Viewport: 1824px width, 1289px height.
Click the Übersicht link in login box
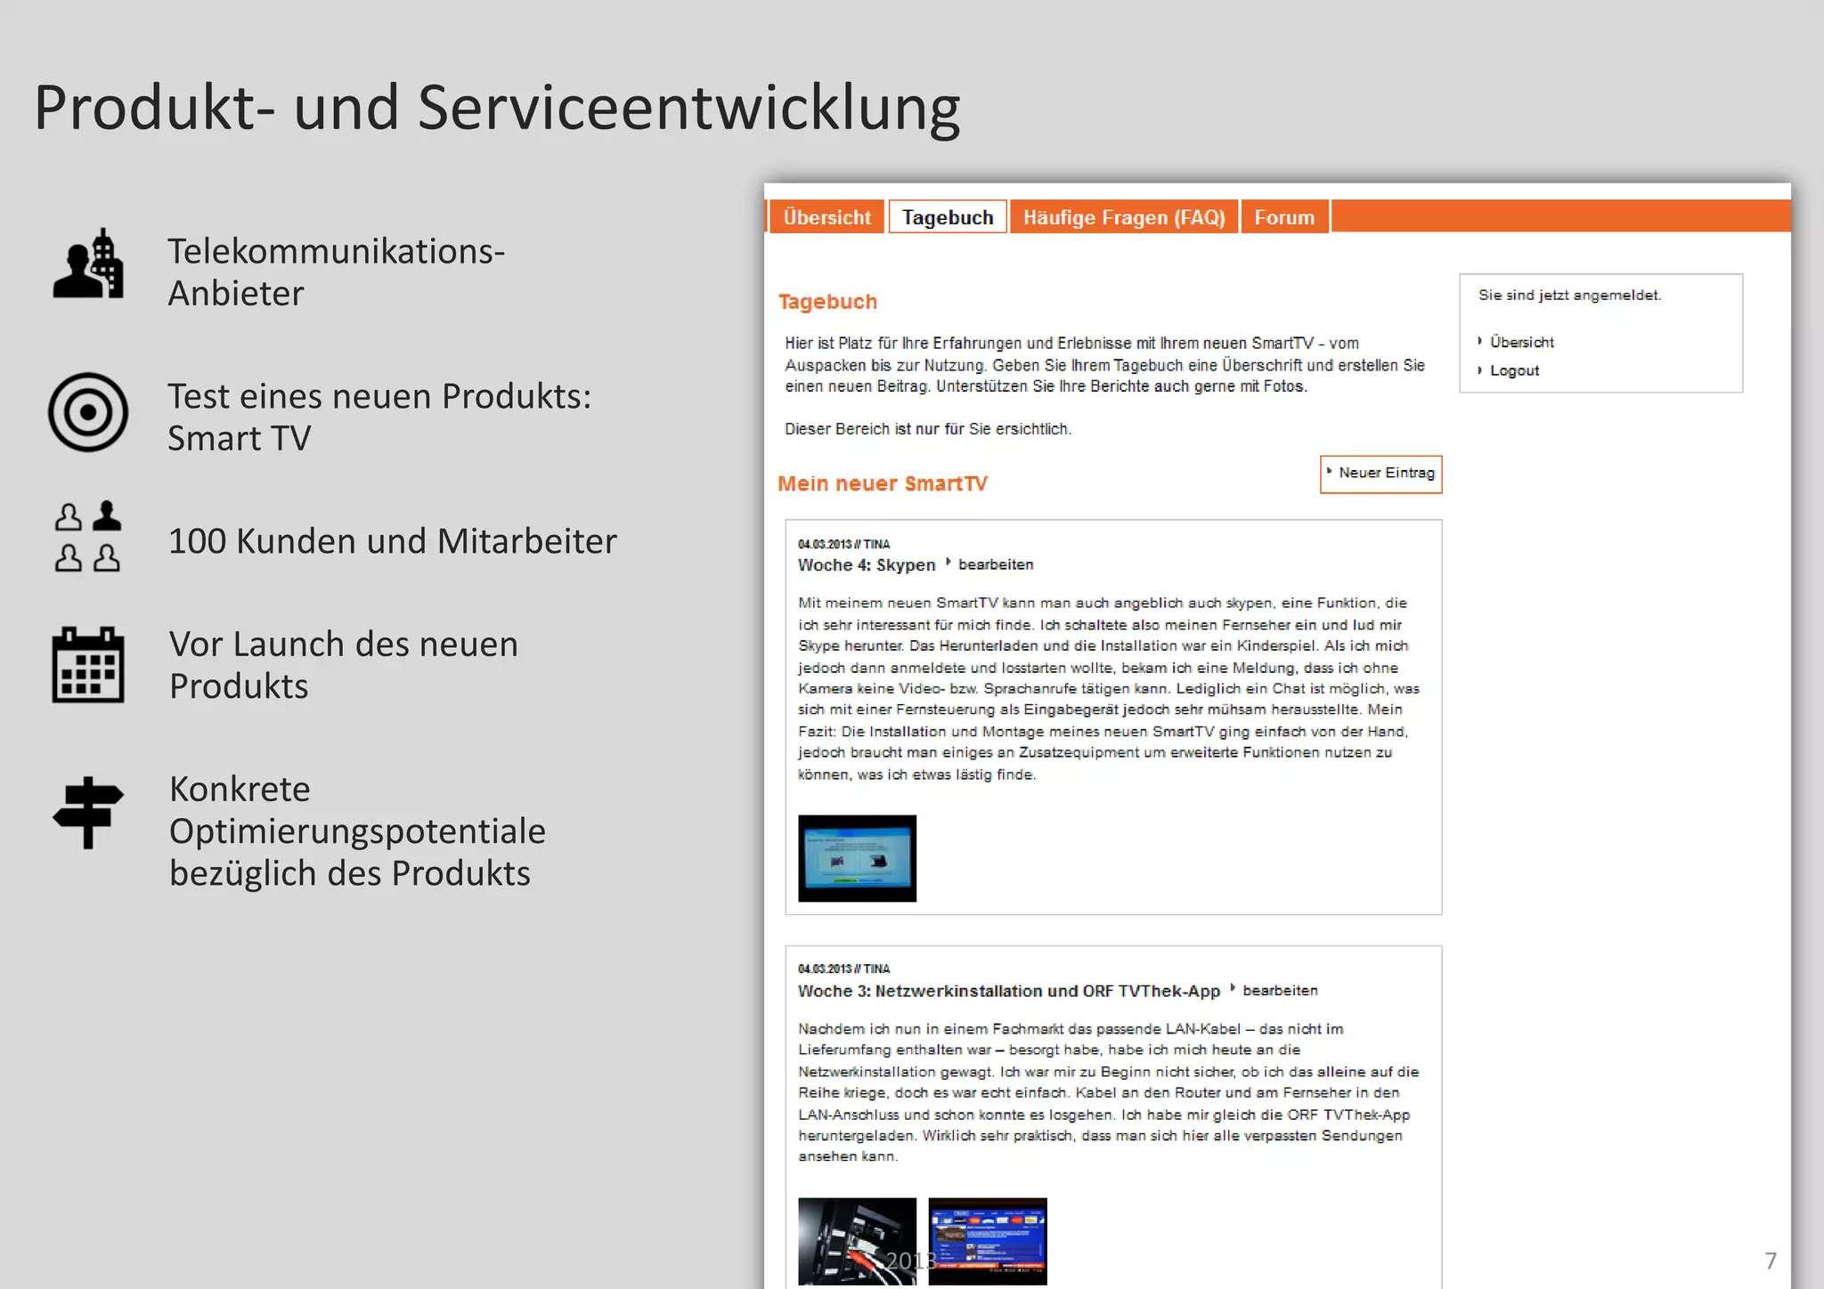[x=1521, y=342]
